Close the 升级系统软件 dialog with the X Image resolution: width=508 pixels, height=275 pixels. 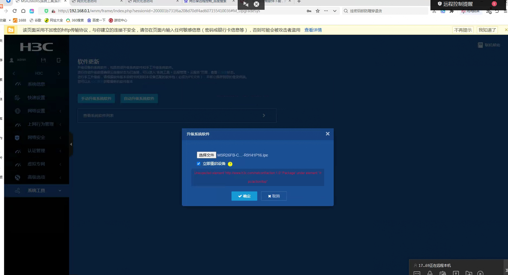[x=327, y=134]
